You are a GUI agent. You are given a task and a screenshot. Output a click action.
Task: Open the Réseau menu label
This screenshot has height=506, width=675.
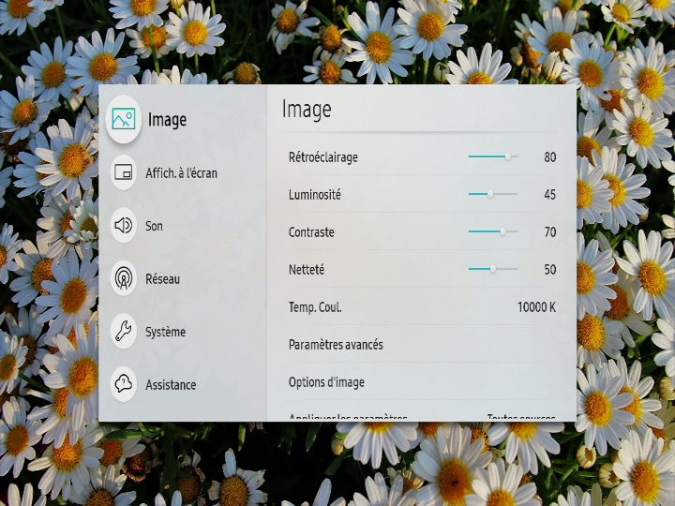click(x=162, y=279)
